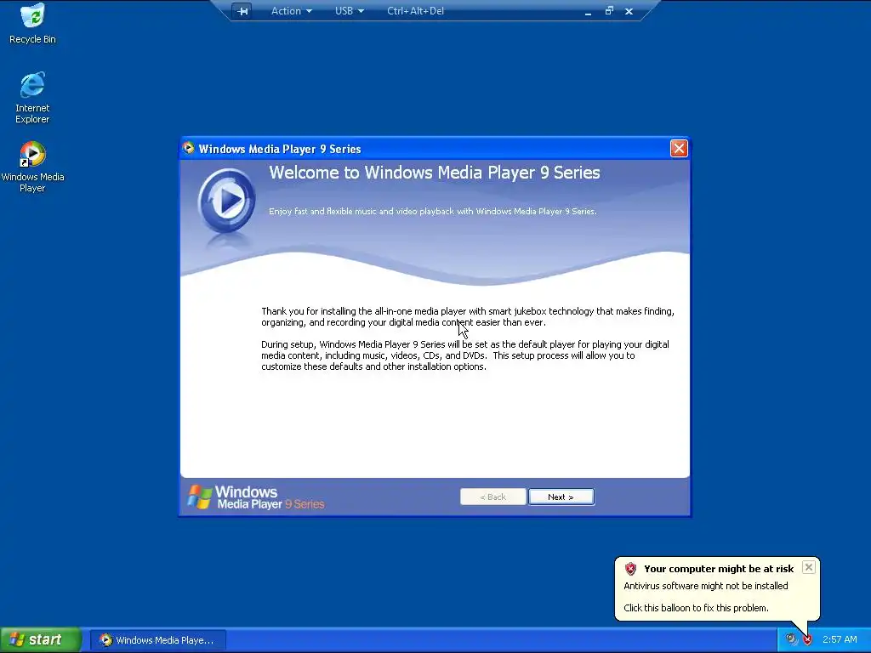
Task: Click the Next button in setup wizard
Action: pyautogui.click(x=561, y=497)
